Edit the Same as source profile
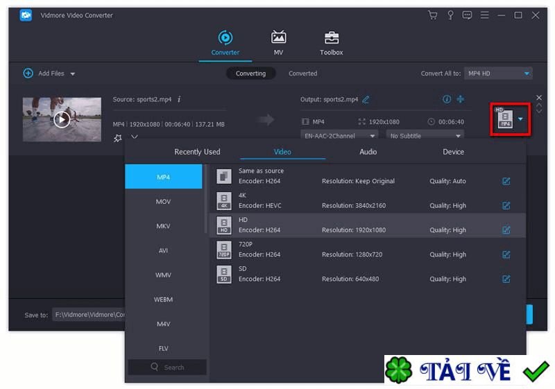Screen dimensions: 555x389 pyautogui.click(x=506, y=181)
